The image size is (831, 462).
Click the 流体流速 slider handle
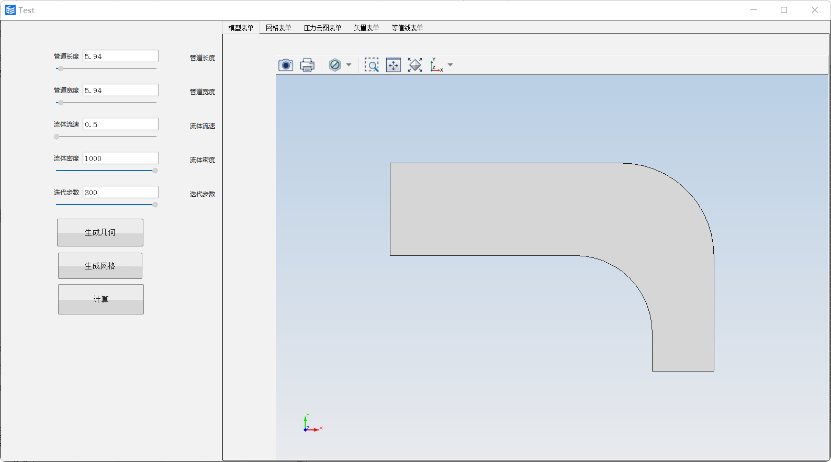(57, 137)
